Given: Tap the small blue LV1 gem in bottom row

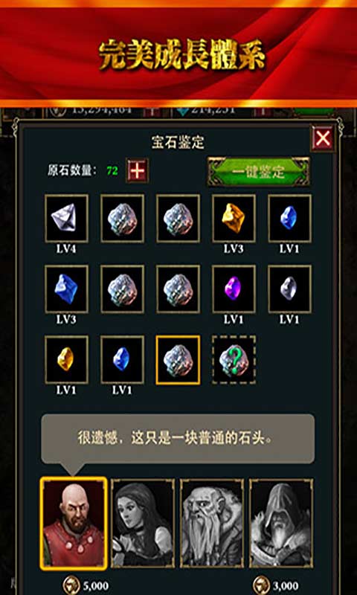Looking at the screenshot, I should (x=122, y=359).
